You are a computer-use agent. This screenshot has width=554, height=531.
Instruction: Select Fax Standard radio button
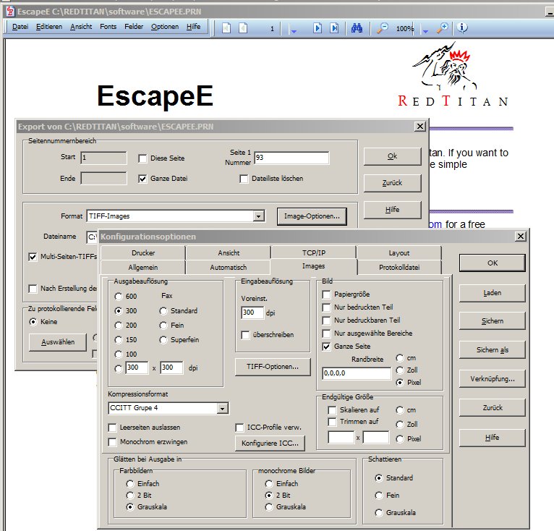pos(163,311)
